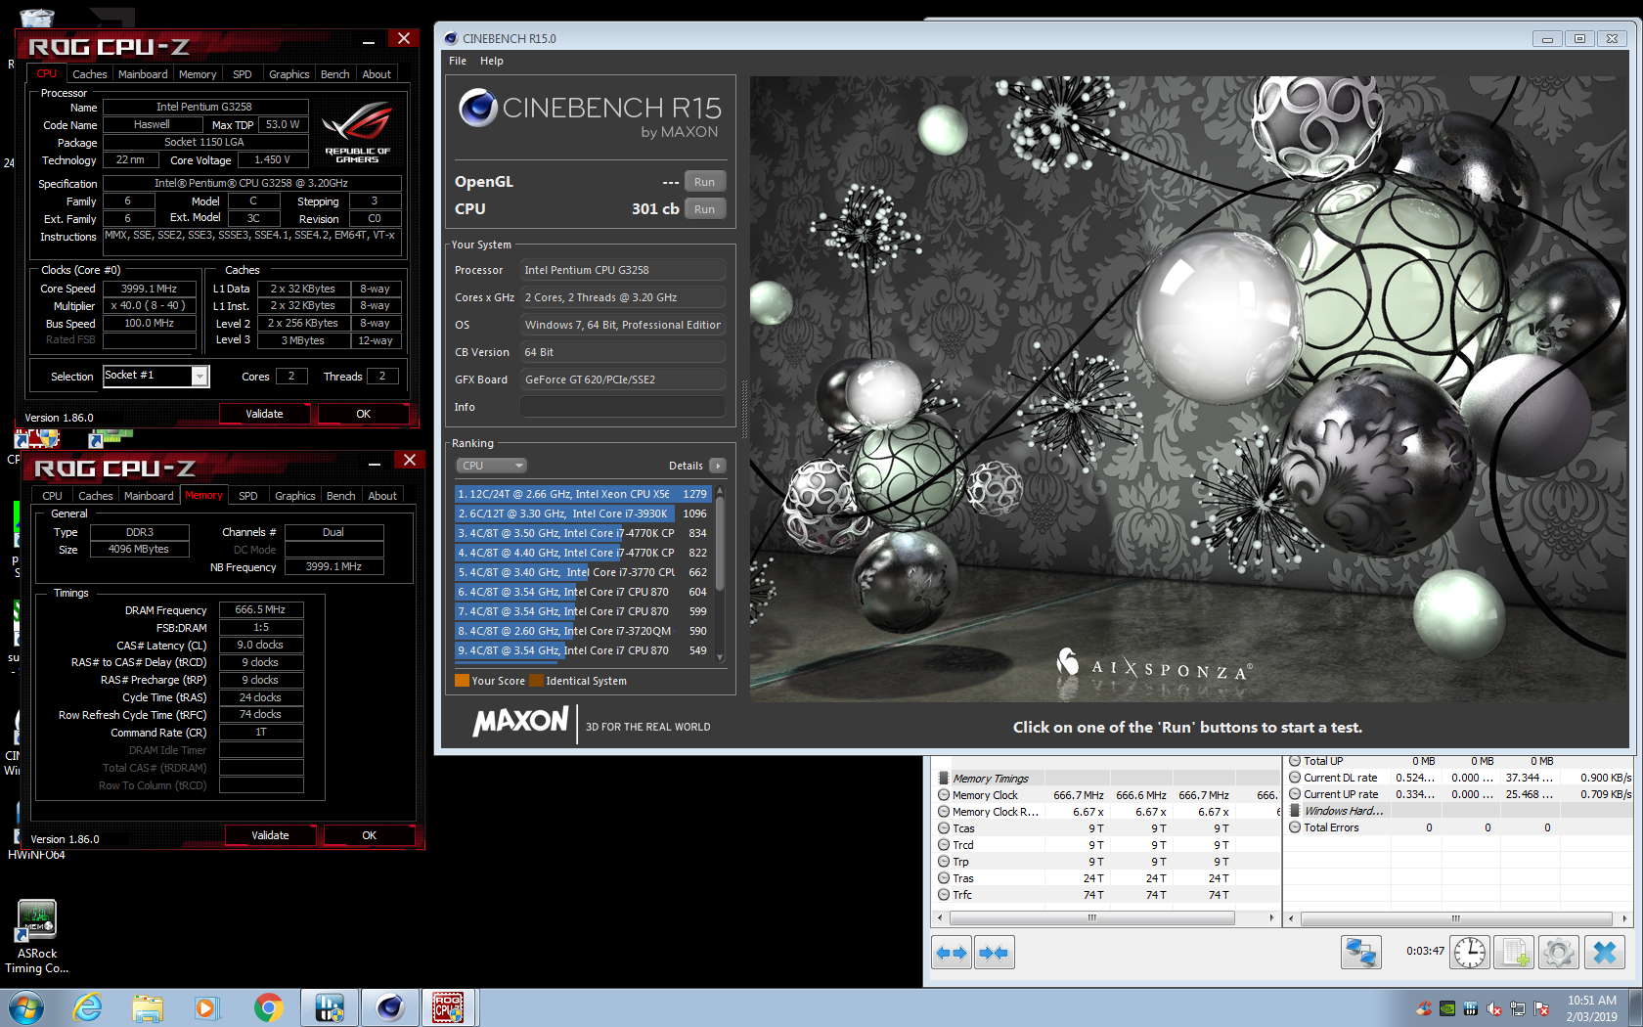Click OK in bottom CPU-Z window
Image resolution: width=1643 pixels, height=1027 pixels.
pos(369,835)
